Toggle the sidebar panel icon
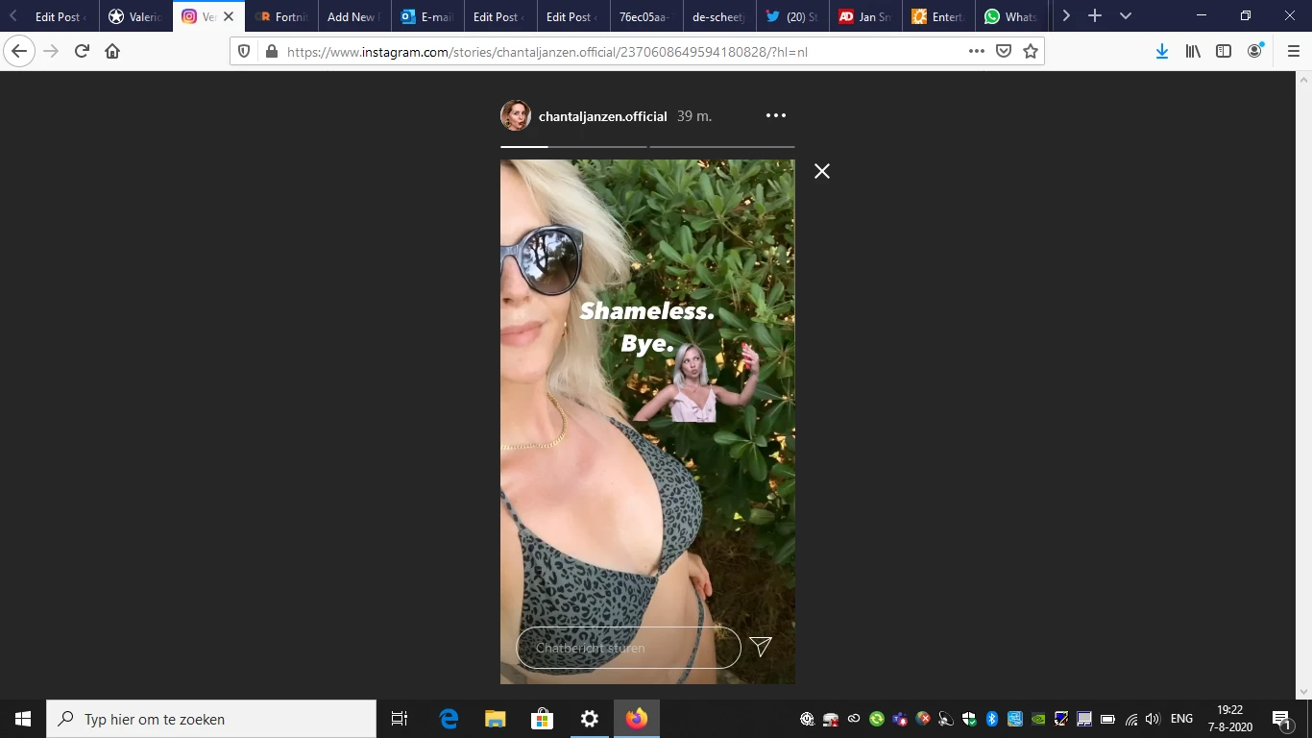Viewport: 1312px width, 738px height. coord(1224,51)
